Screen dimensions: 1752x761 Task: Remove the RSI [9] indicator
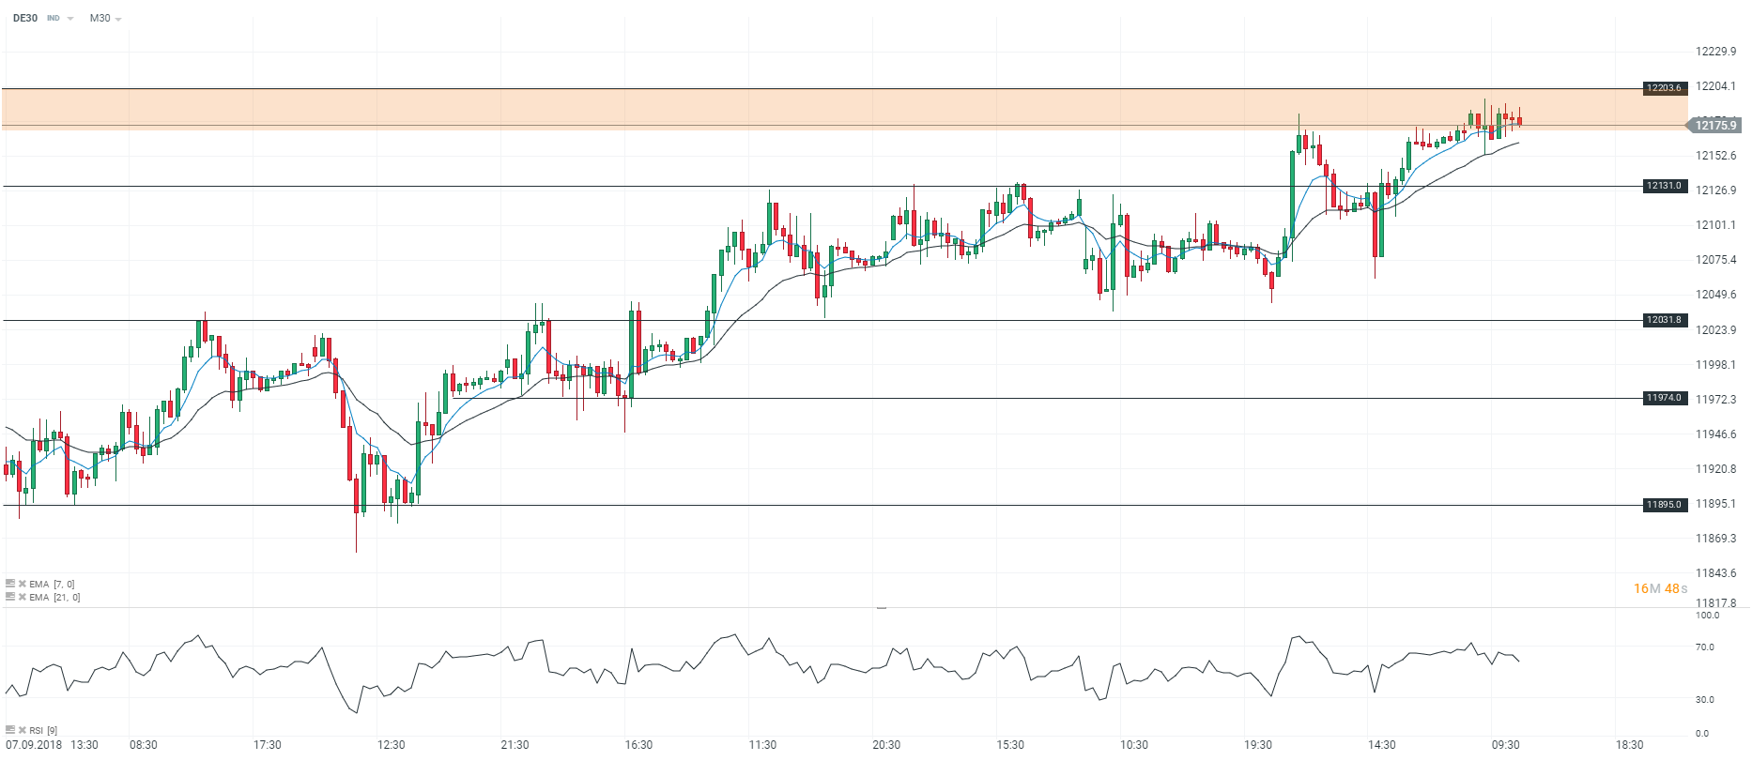(22, 729)
